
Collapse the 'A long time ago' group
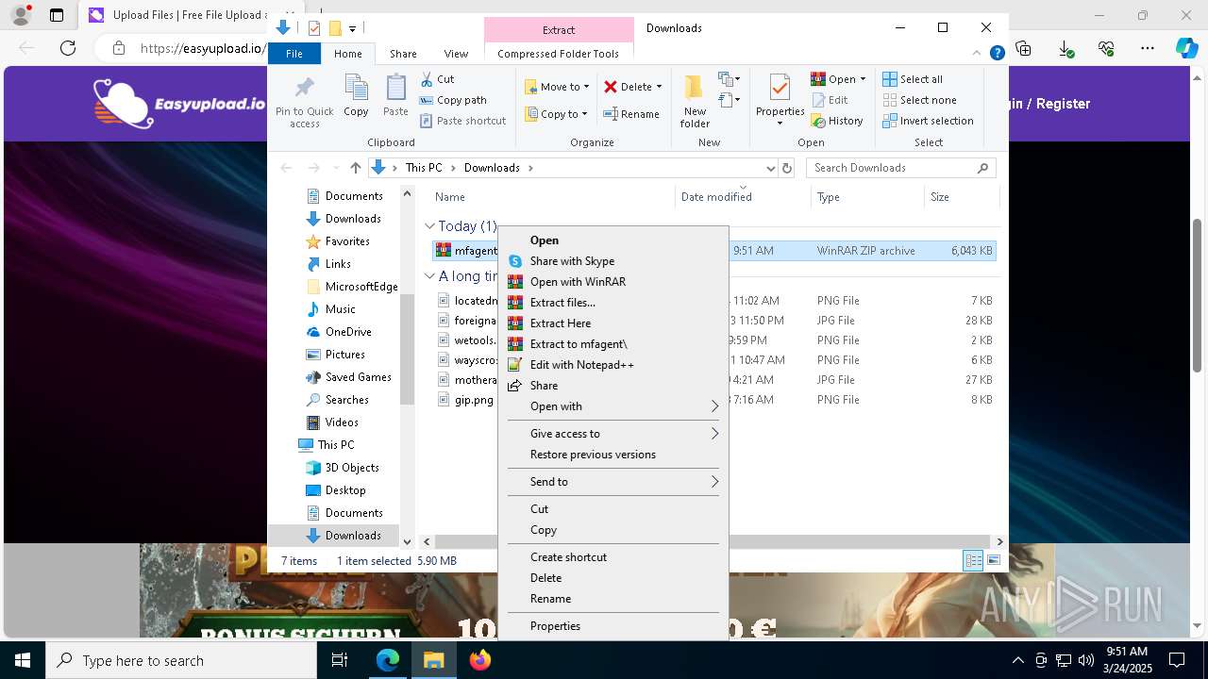click(x=429, y=276)
